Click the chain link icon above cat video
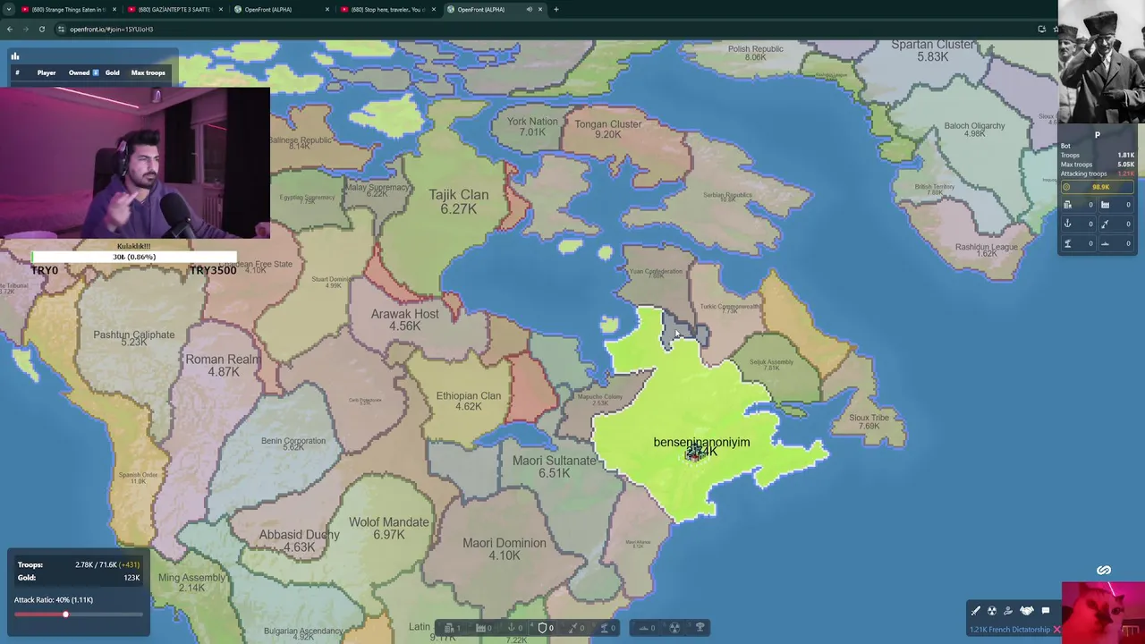Image resolution: width=1145 pixels, height=644 pixels. point(1104,570)
